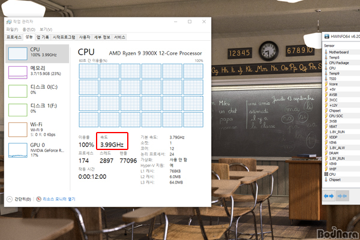Click the DRAM voltage icon in HWiNFO

326,153
